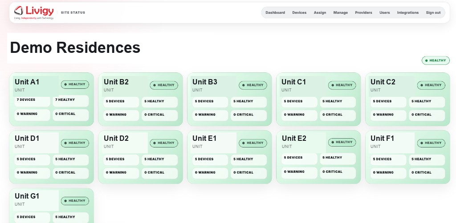
Task: Click '0 CRITICAL' in Unit A1
Action: (x=71, y=115)
